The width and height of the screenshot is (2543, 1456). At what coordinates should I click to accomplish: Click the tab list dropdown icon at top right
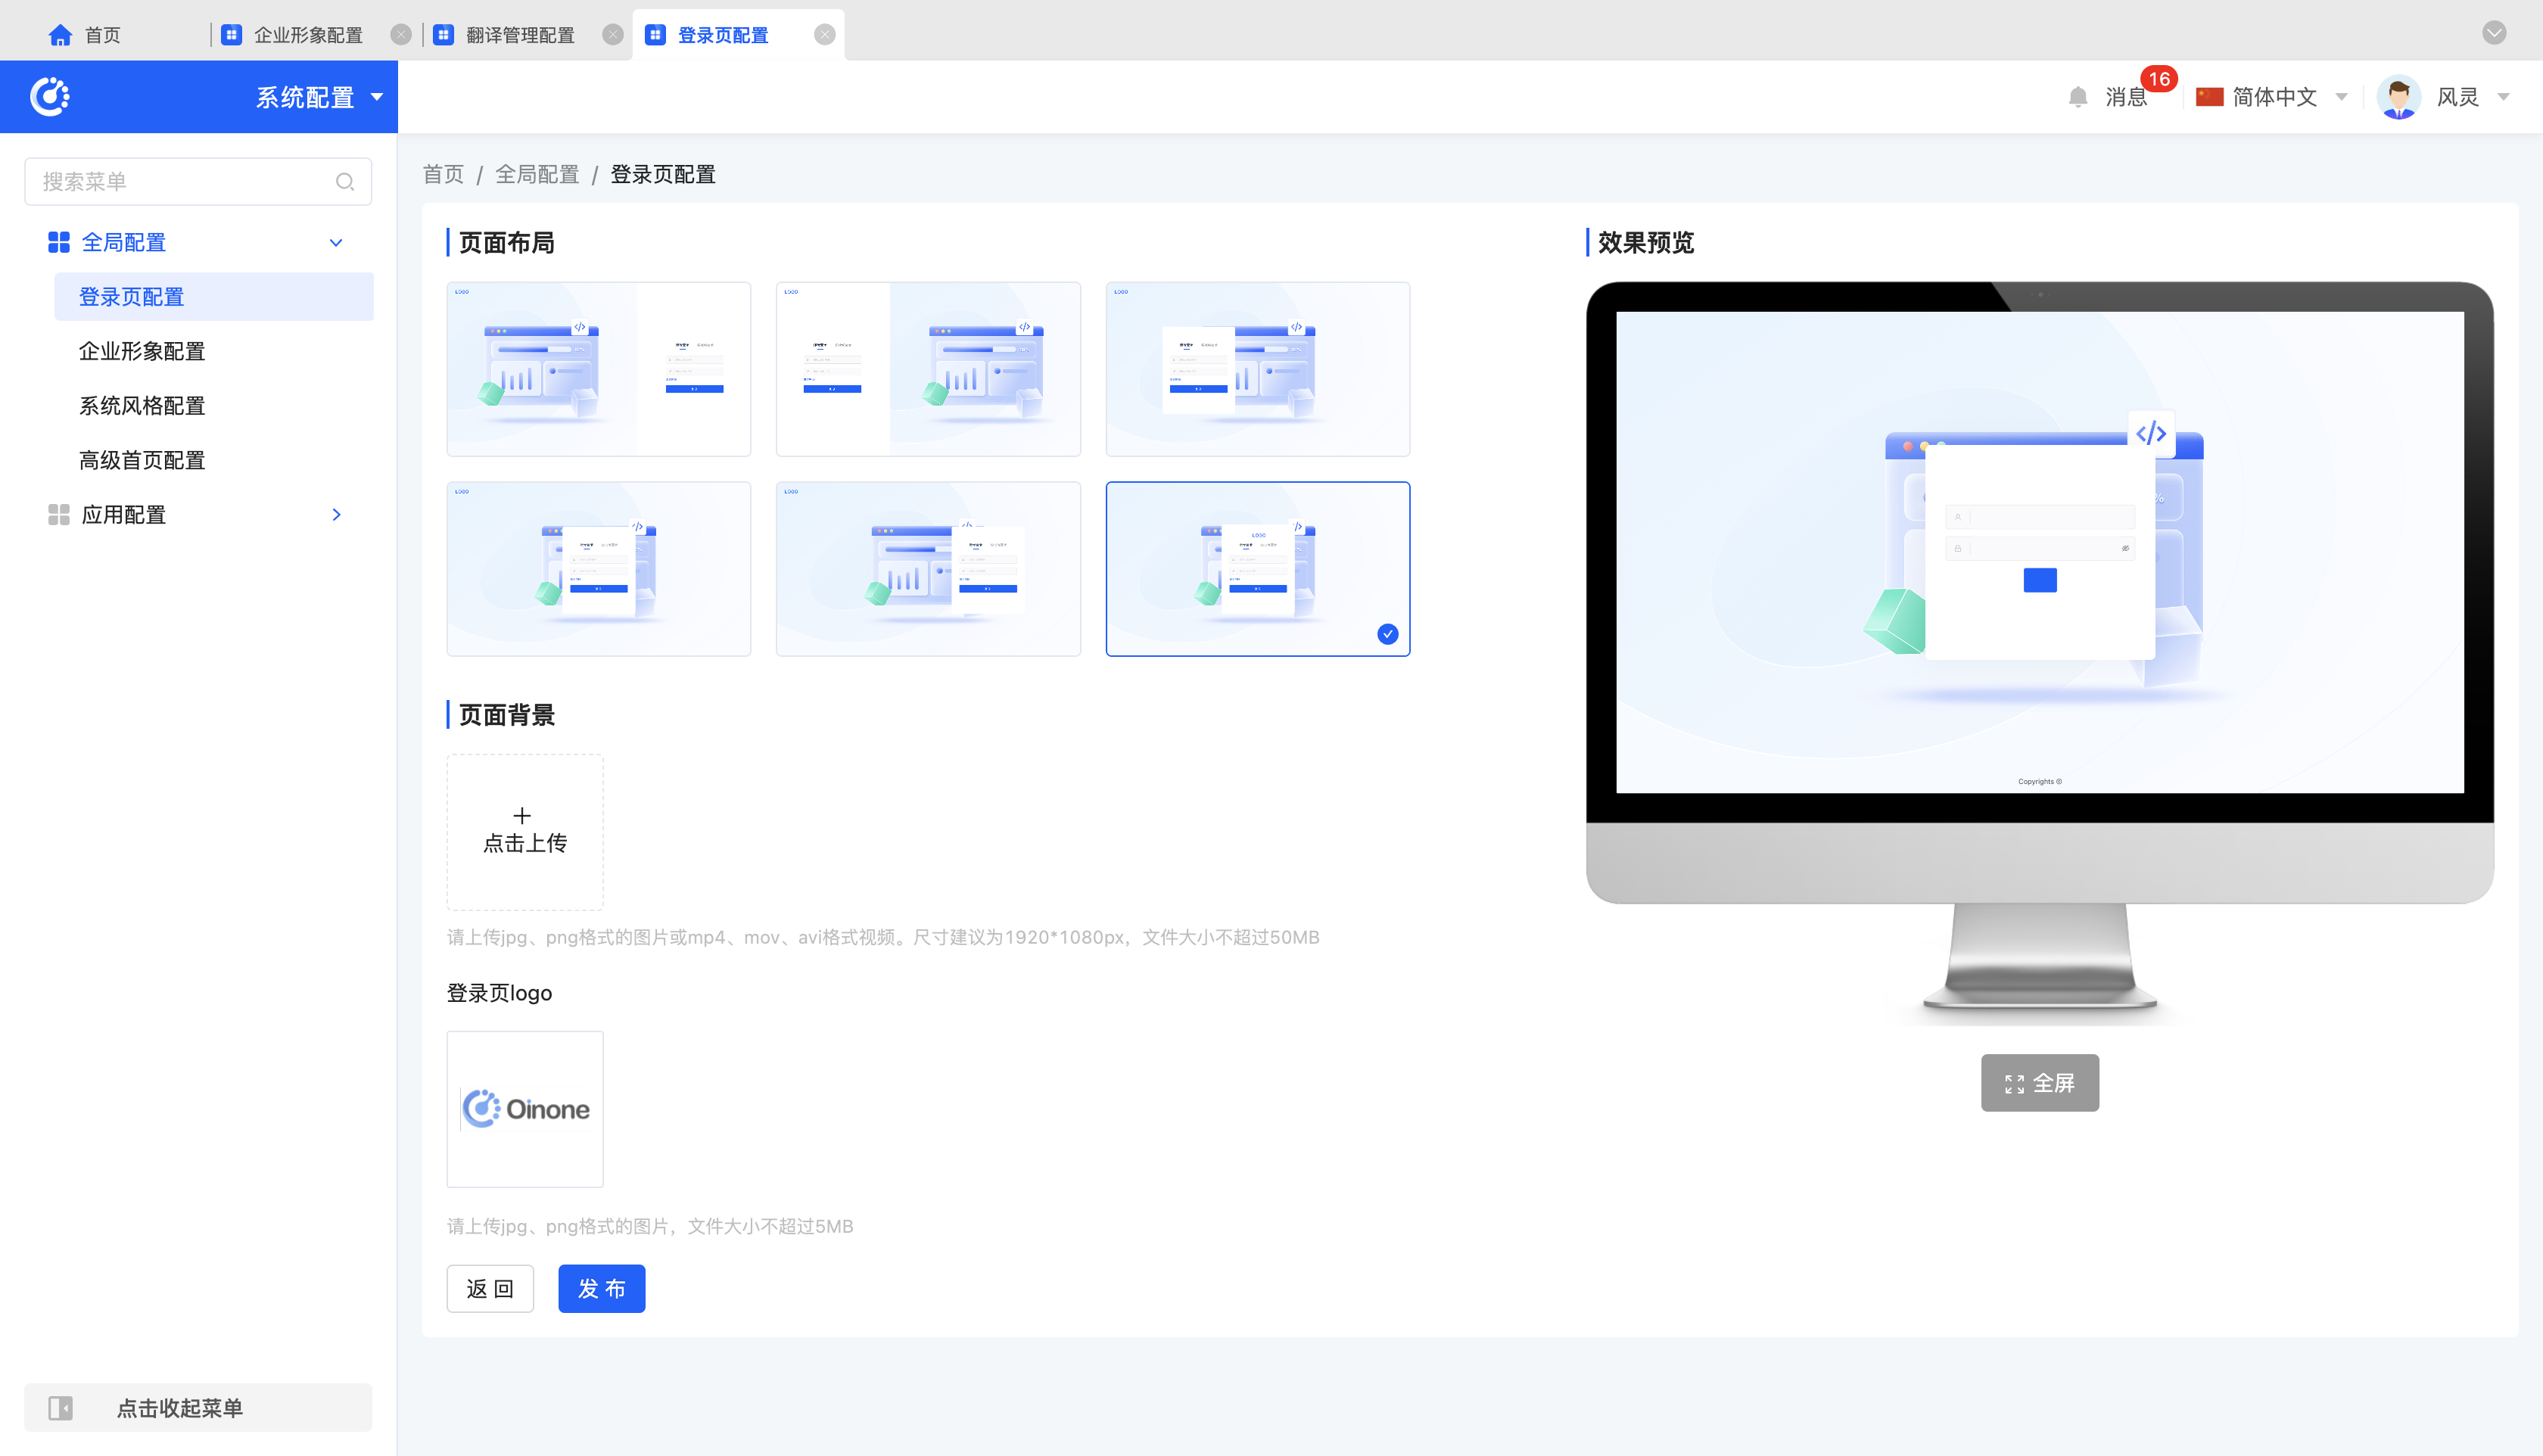pos(2494,33)
